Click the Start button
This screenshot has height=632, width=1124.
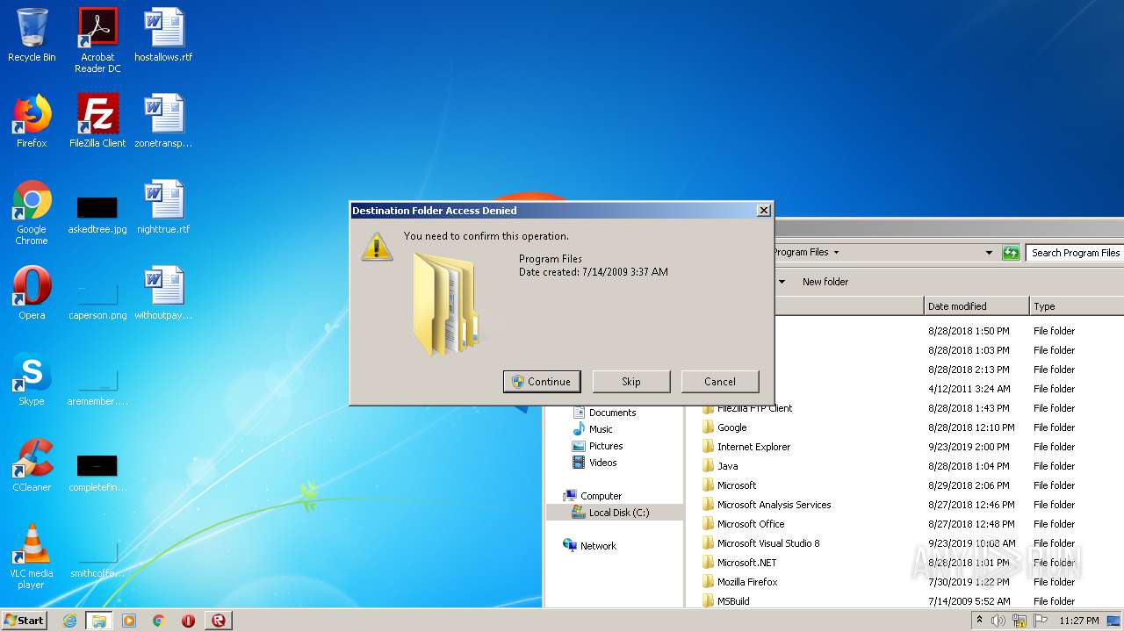point(25,621)
